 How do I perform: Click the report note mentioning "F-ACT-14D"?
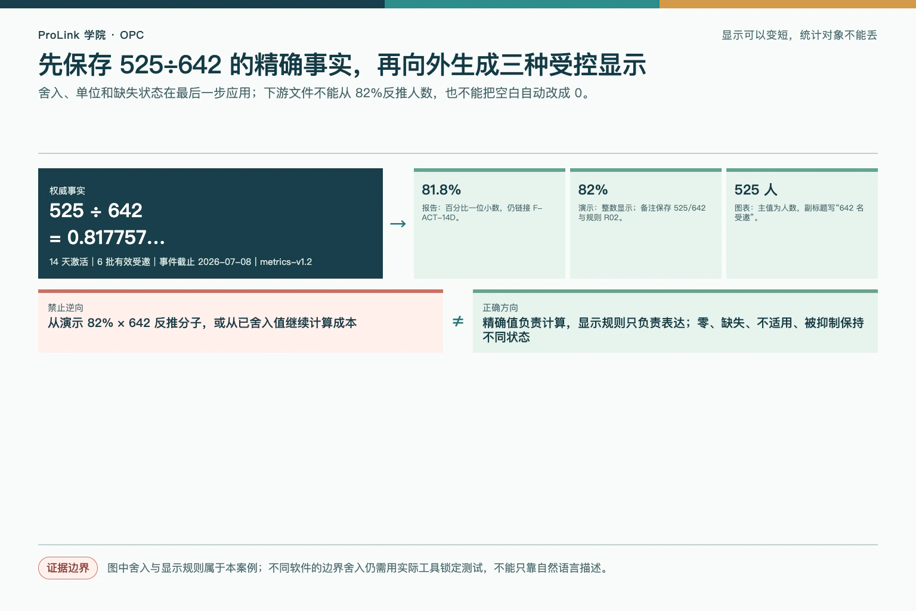pos(482,212)
